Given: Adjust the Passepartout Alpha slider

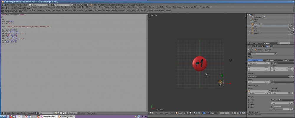Looking at the screenshot, I should click(282, 109).
